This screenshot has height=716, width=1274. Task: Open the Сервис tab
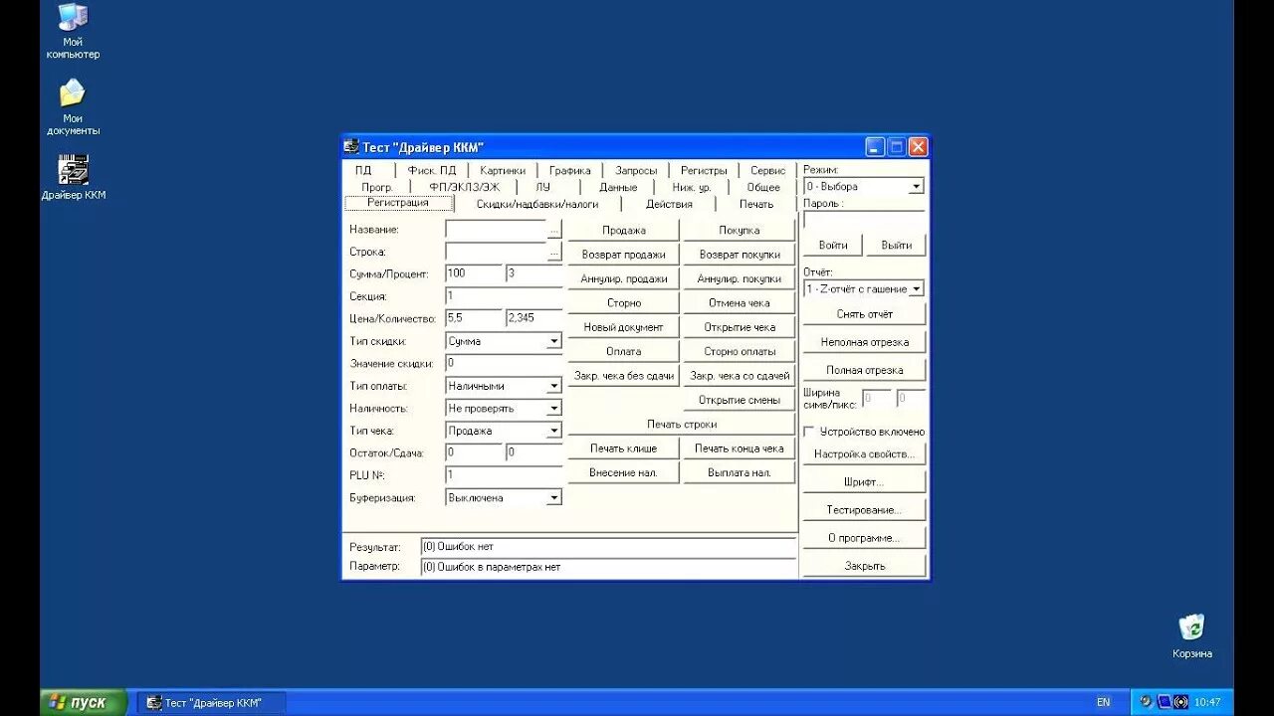coord(767,170)
